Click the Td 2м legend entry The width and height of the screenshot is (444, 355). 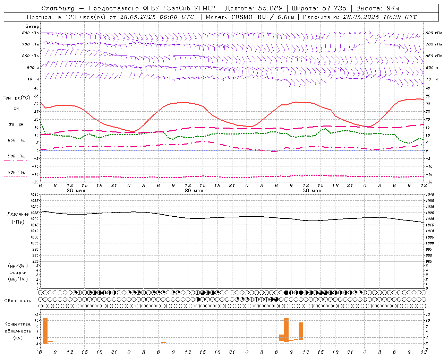point(16,124)
